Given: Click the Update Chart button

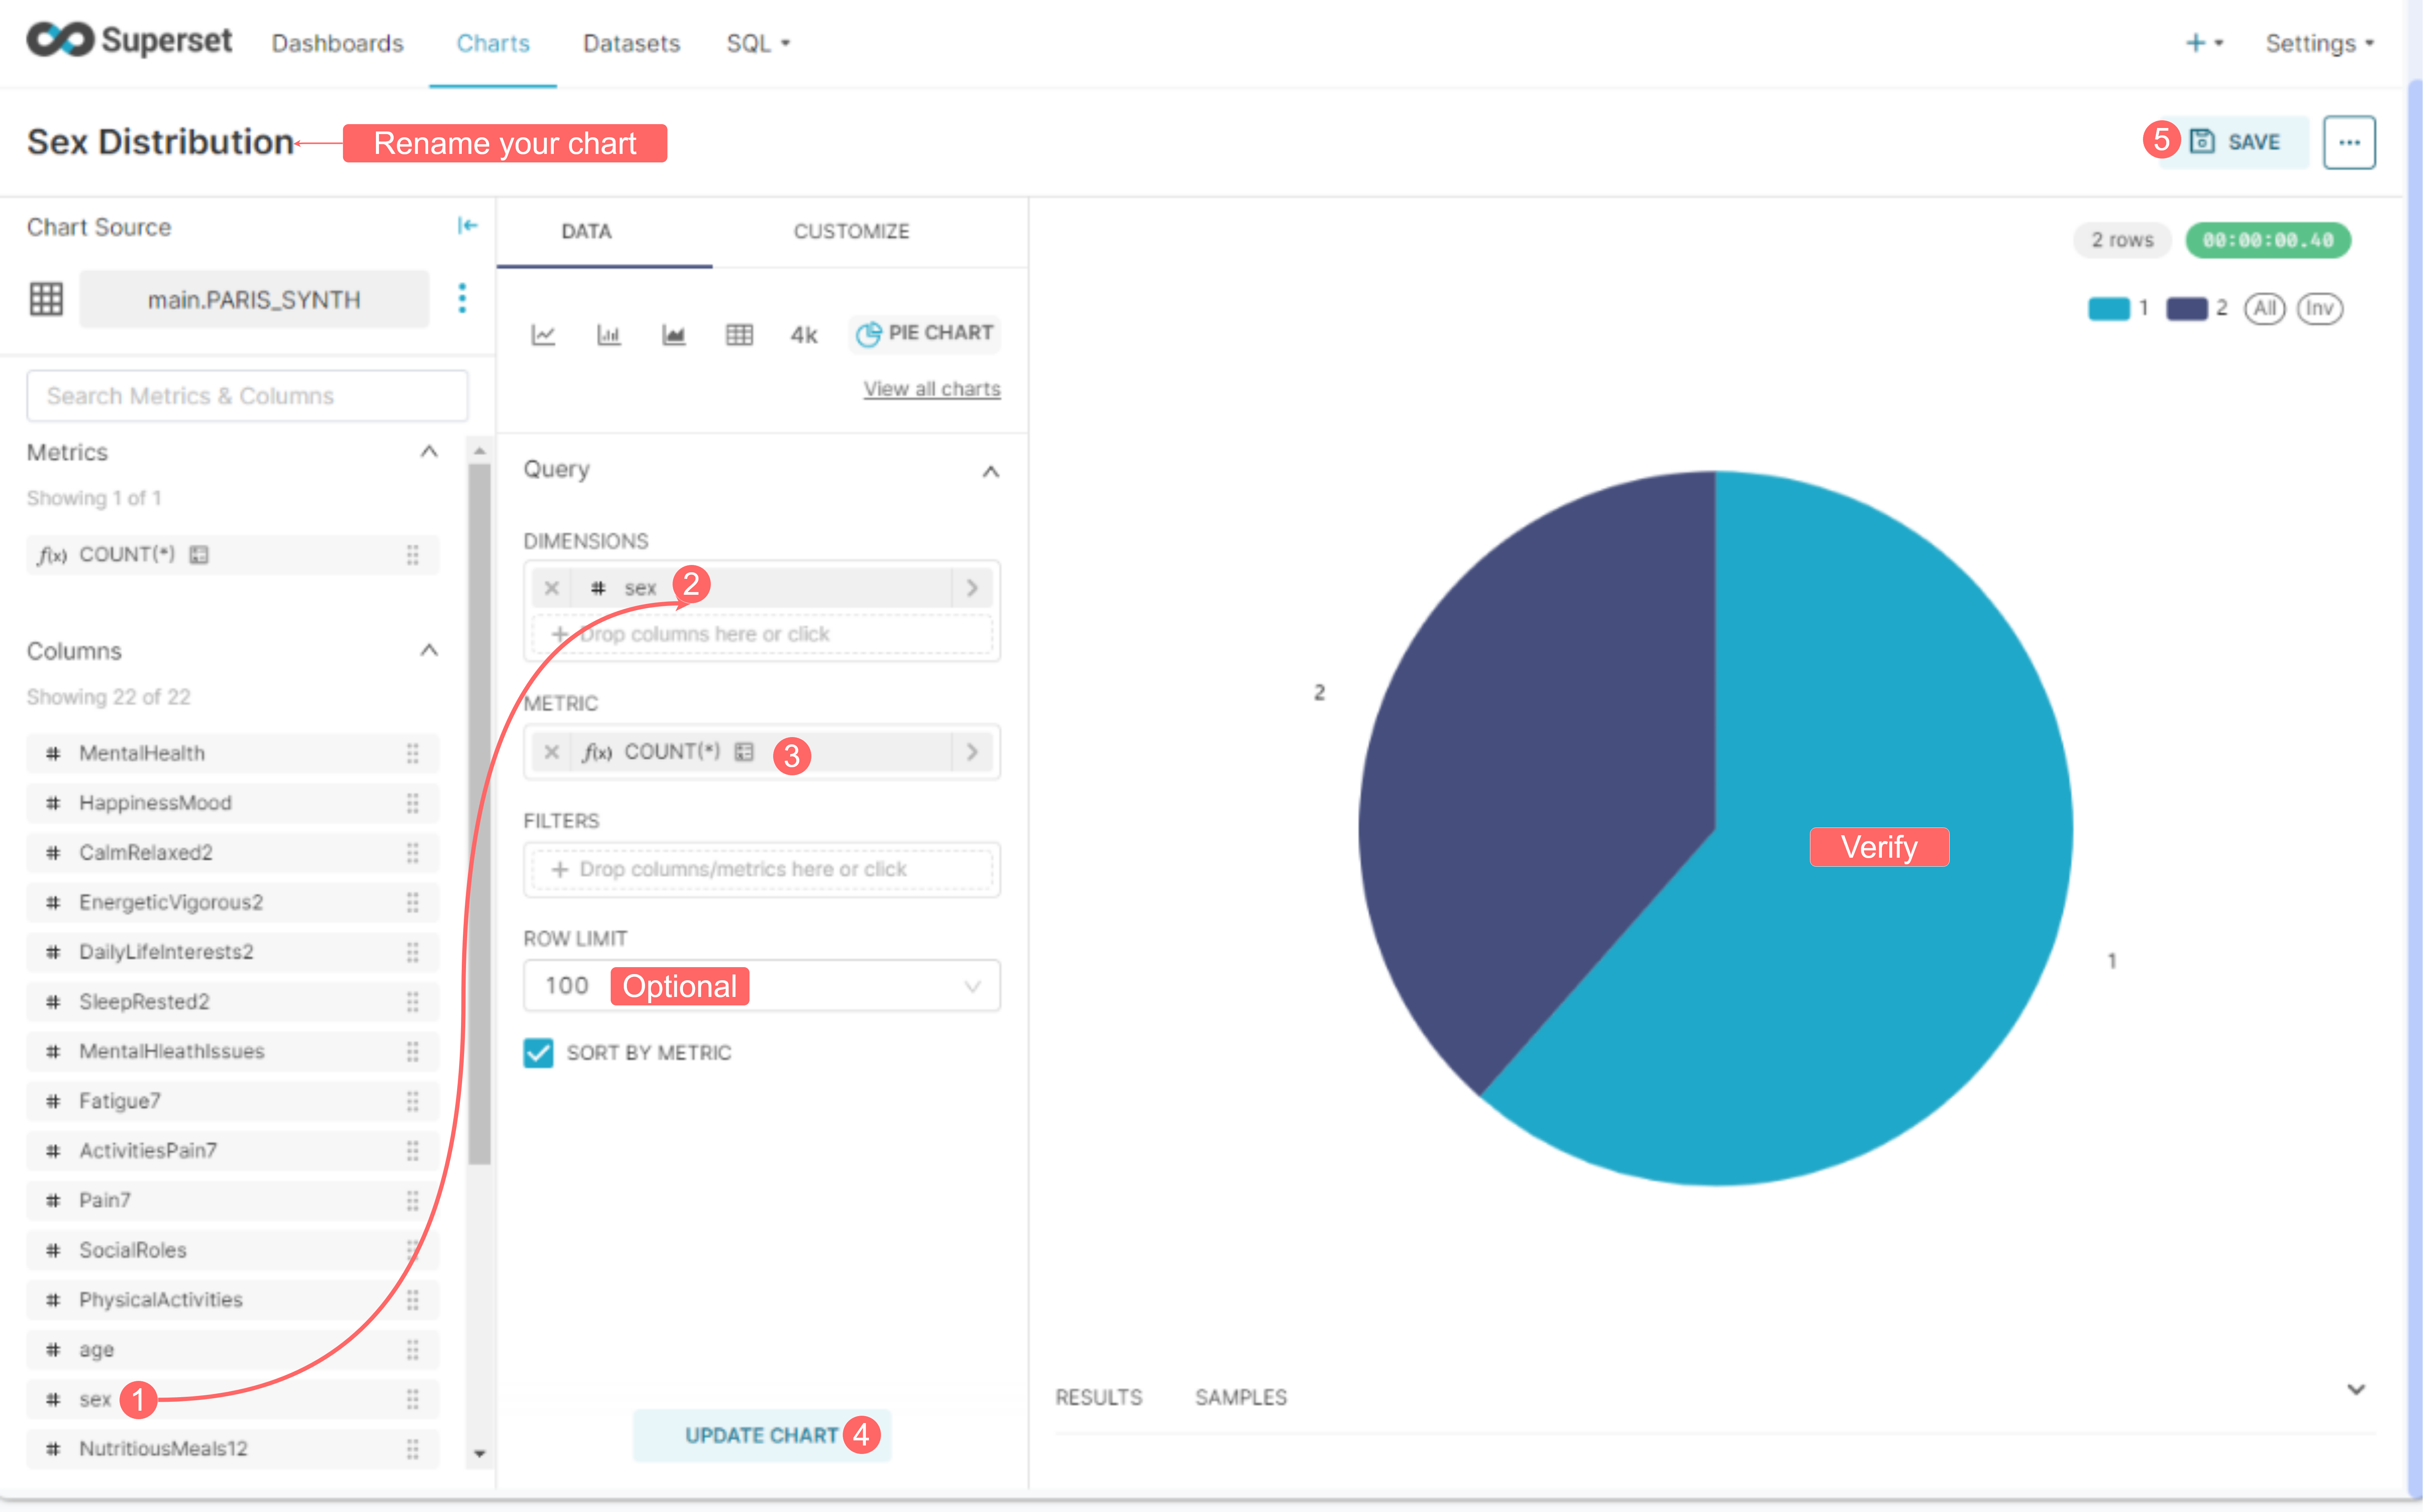Looking at the screenshot, I should pos(761,1435).
